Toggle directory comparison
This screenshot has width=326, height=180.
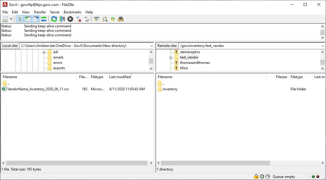pos(105,19)
